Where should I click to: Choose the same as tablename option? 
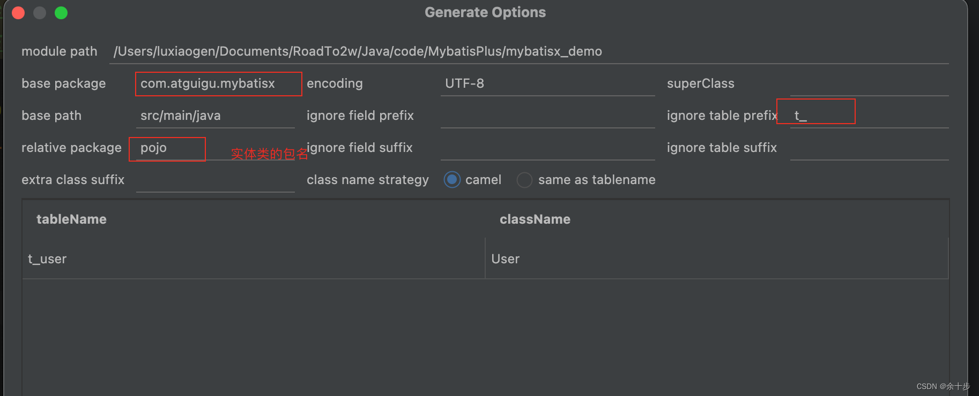pos(524,180)
